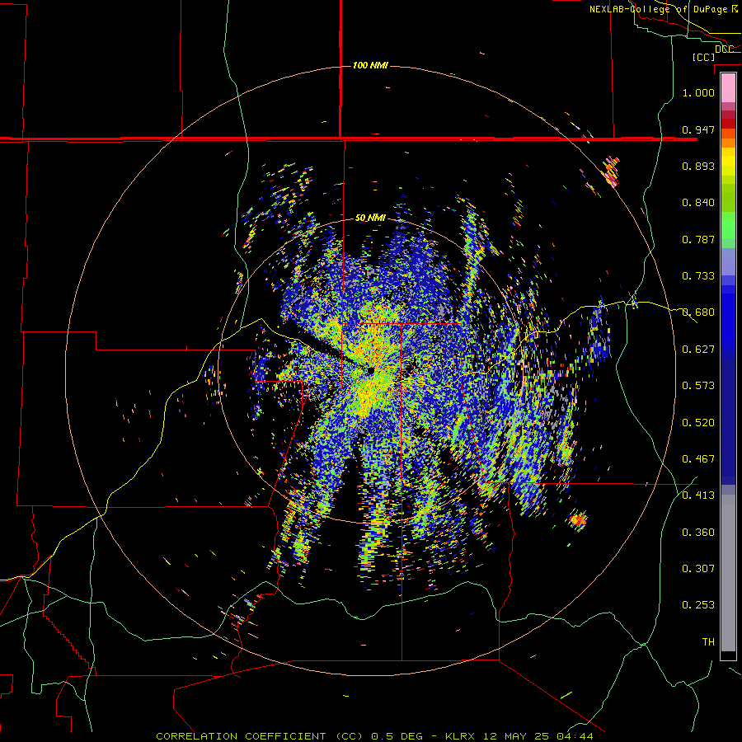Select the 1.000 value on the color scale
This screenshot has width=742, height=742.
point(698,92)
